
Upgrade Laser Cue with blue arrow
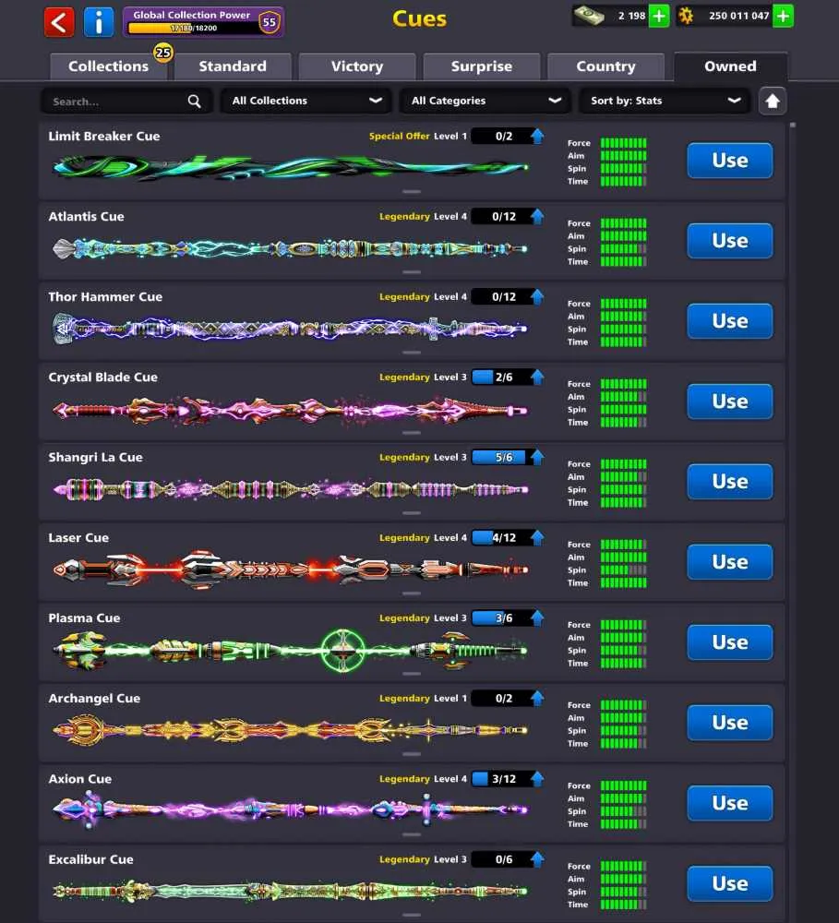coord(537,537)
